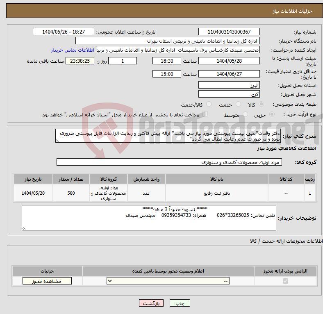Click the اطلاعات کالاهای مورد نیاز heading

pos(287,148)
